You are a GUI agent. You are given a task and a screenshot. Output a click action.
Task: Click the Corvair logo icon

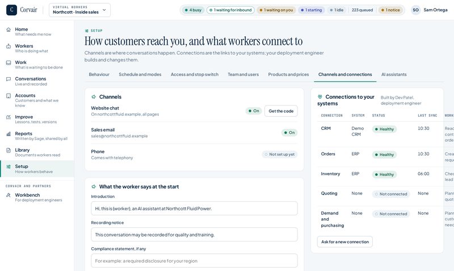pyautogui.click(x=11, y=10)
